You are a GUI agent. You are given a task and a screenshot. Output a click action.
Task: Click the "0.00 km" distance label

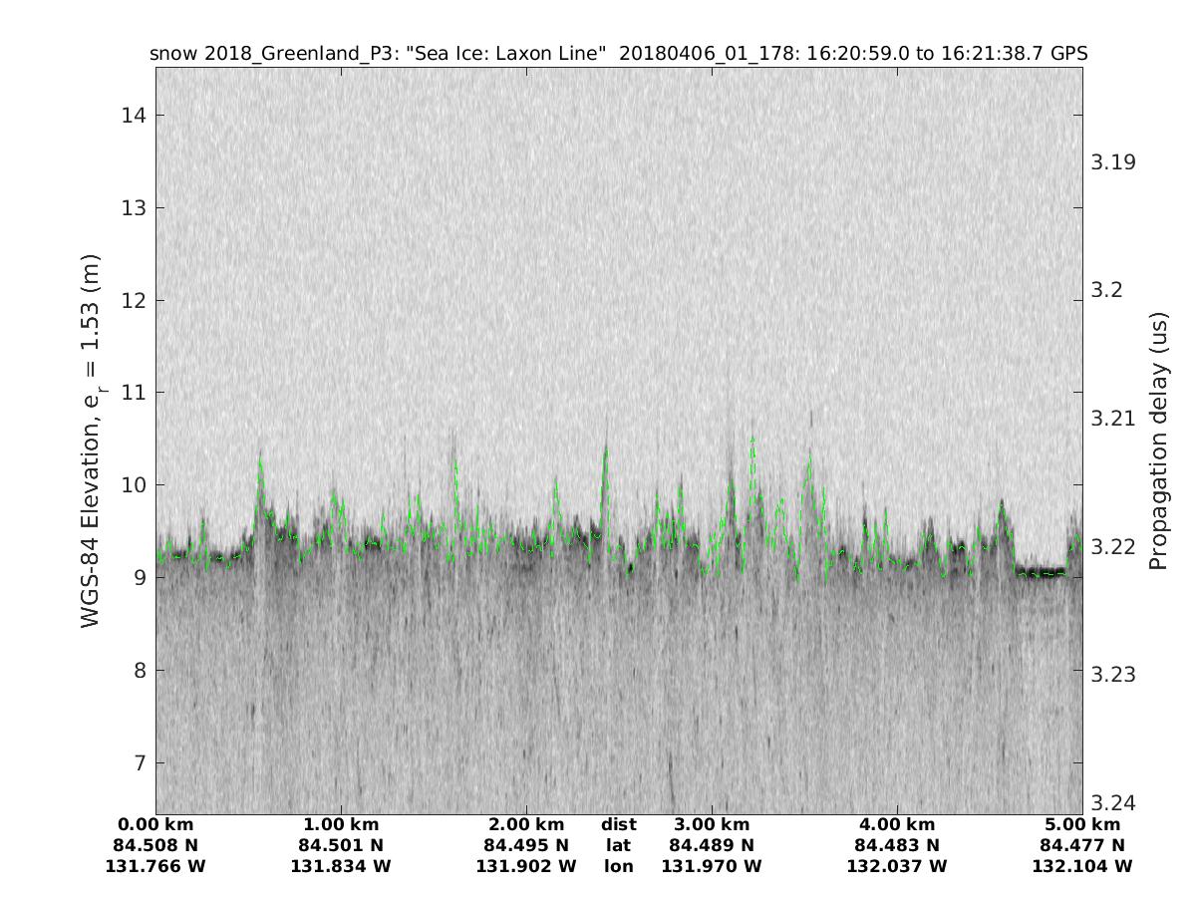(x=155, y=825)
